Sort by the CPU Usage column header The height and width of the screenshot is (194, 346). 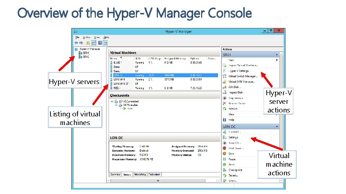pyautogui.click(x=155, y=59)
